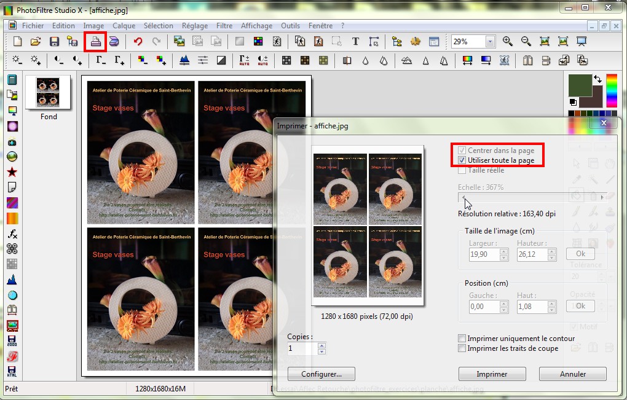This screenshot has height=400, width=627.
Task: Click the Save As icon
Action: point(73,41)
